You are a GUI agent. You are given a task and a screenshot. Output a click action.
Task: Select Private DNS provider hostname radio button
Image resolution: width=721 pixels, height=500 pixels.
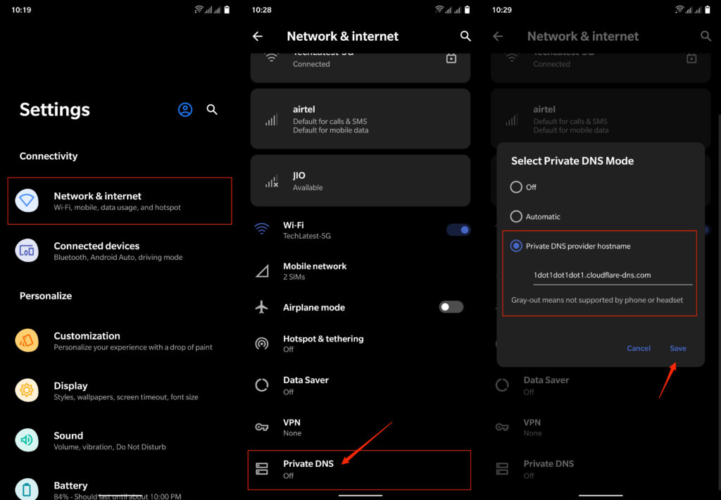pyautogui.click(x=516, y=246)
